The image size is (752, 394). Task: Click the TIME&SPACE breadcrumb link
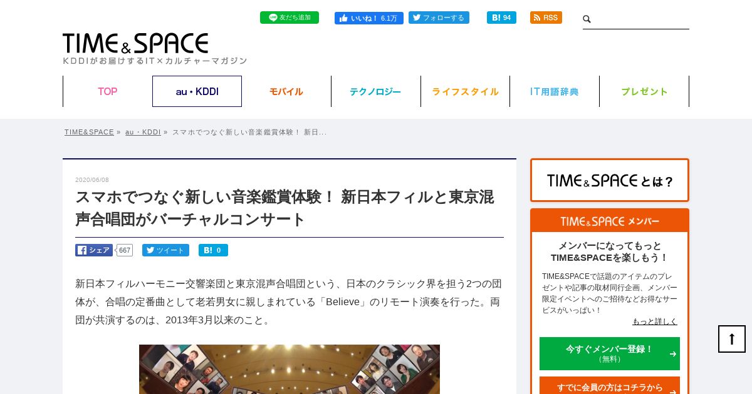click(x=89, y=132)
